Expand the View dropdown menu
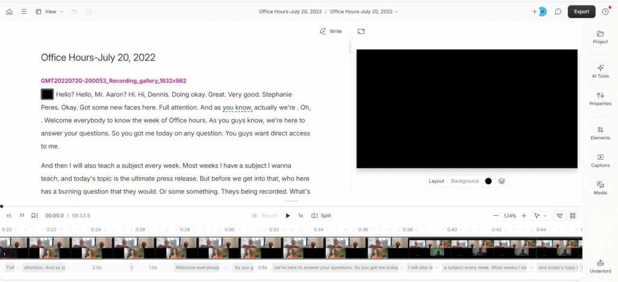The width and height of the screenshot is (618, 282). [49, 11]
